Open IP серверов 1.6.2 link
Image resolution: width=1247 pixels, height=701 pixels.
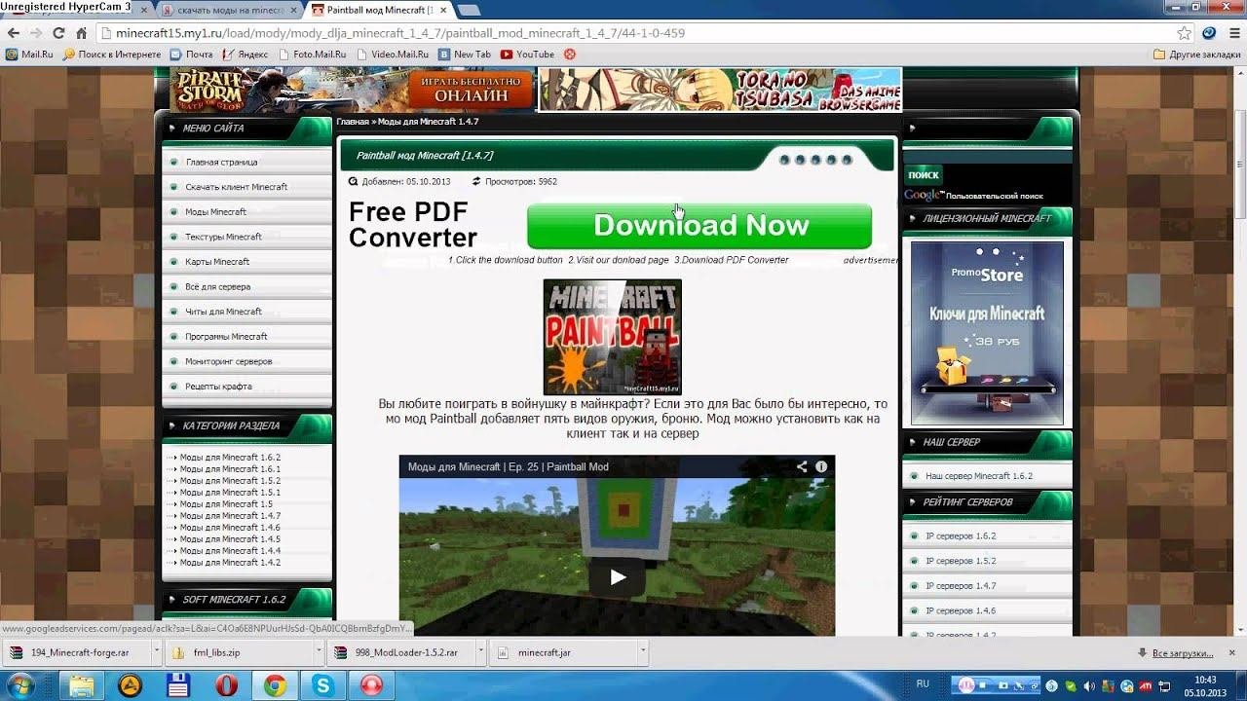click(x=961, y=536)
